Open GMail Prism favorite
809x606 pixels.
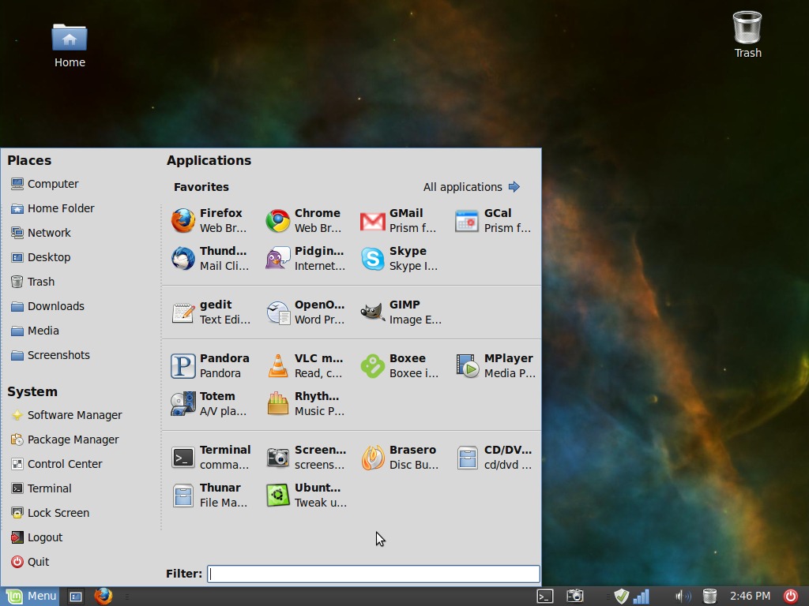coord(399,221)
